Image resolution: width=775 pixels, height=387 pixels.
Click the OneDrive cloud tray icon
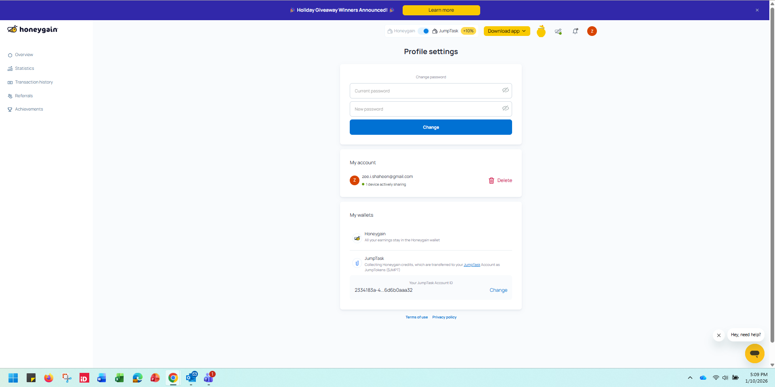(703, 378)
